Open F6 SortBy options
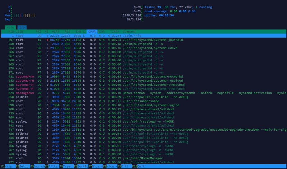This screenshot has height=169, width=287. click(x=81, y=166)
